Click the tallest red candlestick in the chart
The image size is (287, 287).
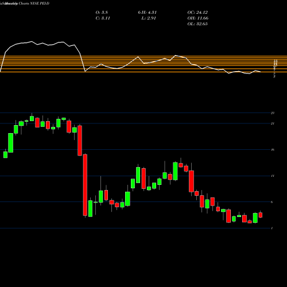click(85, 185)
